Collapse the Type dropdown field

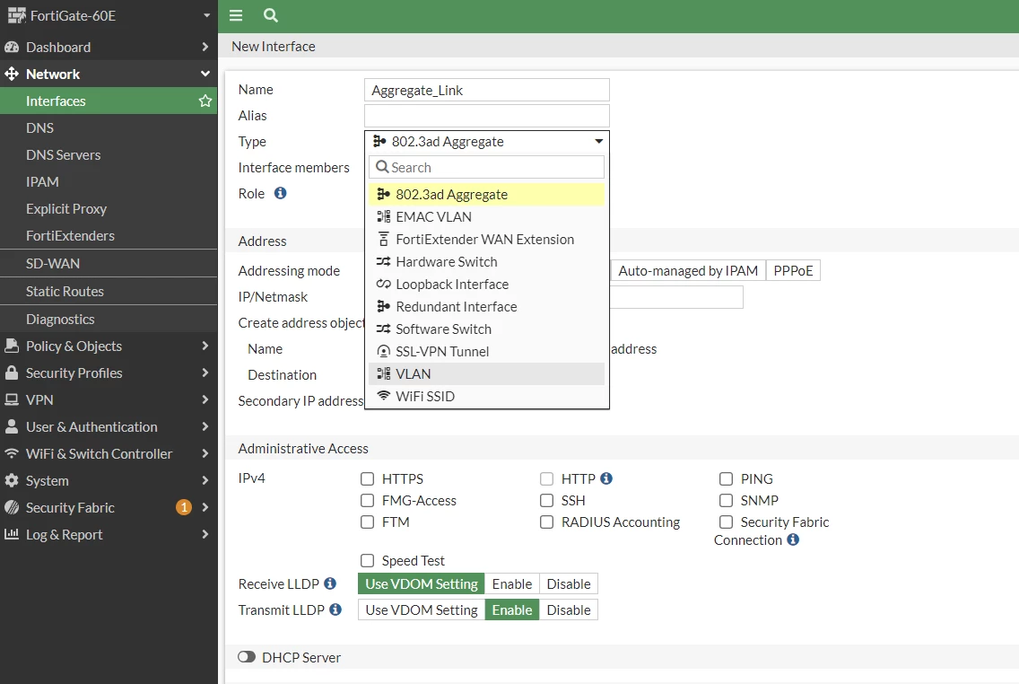pos(487,141)
